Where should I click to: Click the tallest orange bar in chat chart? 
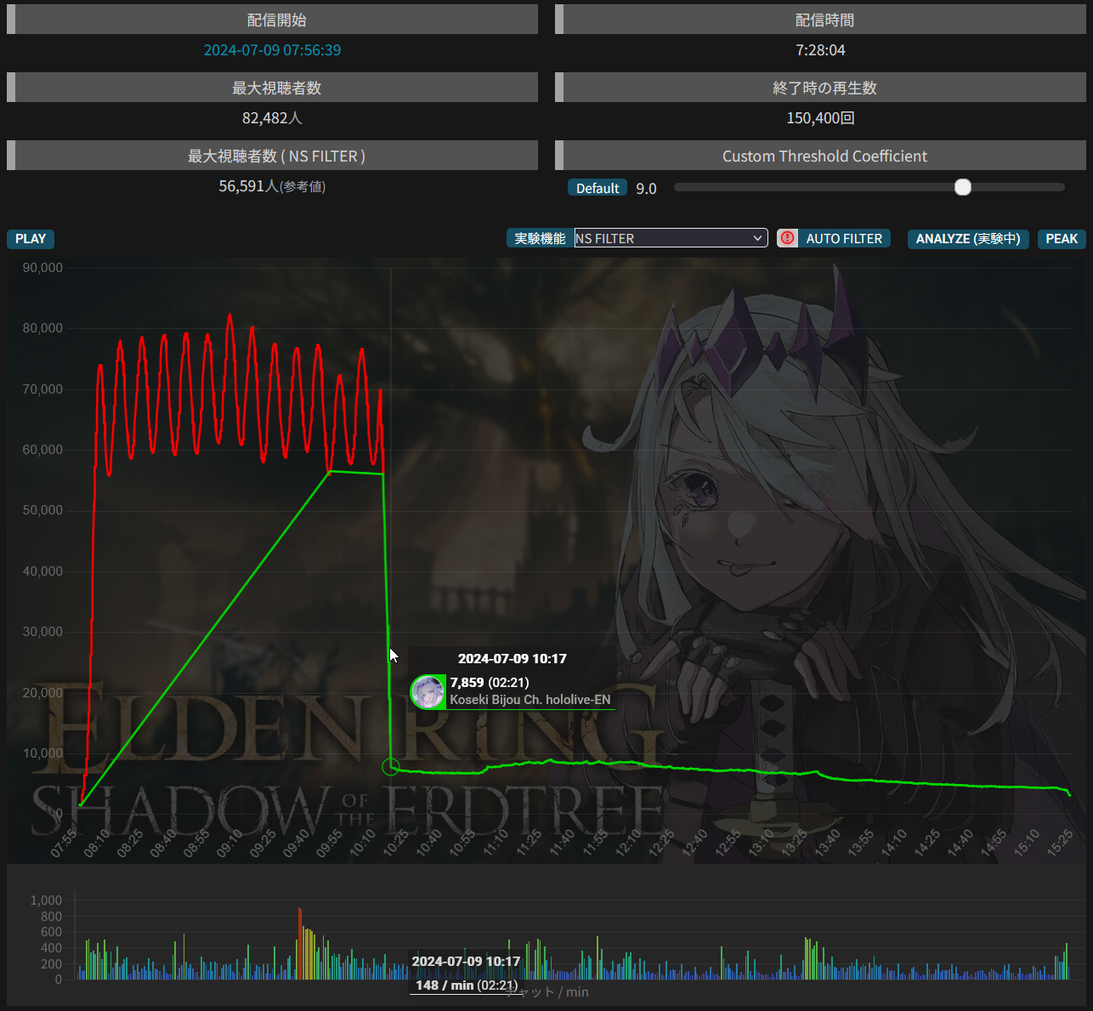300,944
